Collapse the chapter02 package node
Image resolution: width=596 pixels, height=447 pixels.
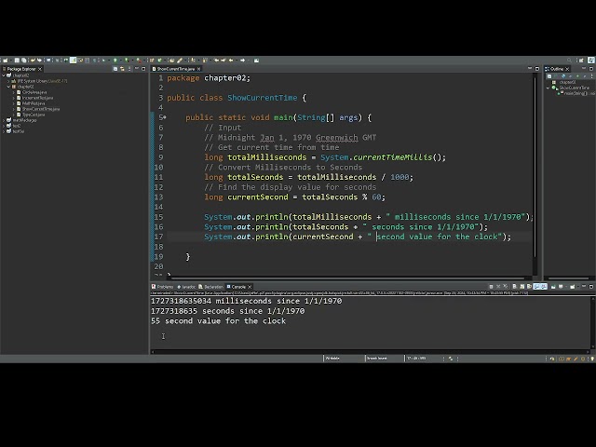tap(8, 87)
